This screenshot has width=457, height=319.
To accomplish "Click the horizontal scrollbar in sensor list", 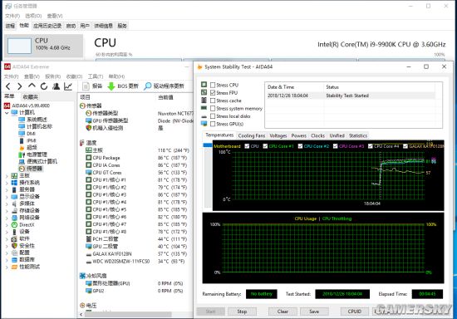I will pyautogui.click(x=128, y=314).
